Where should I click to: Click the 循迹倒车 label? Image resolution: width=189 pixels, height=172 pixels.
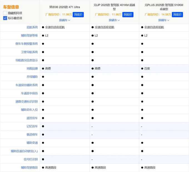click(32, 135)
